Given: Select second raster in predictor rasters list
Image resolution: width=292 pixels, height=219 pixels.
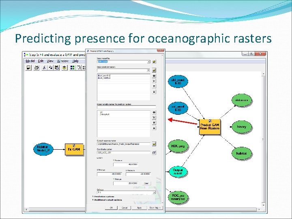Looking at the screenshot, I should pyautogui.click(x=104, y=78).
